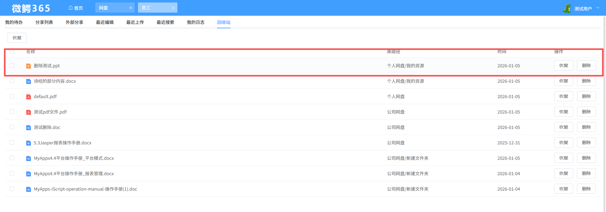
Task: Restore 5.3Jasper报表操作手册.docx
Action: [x=564, y=142]
